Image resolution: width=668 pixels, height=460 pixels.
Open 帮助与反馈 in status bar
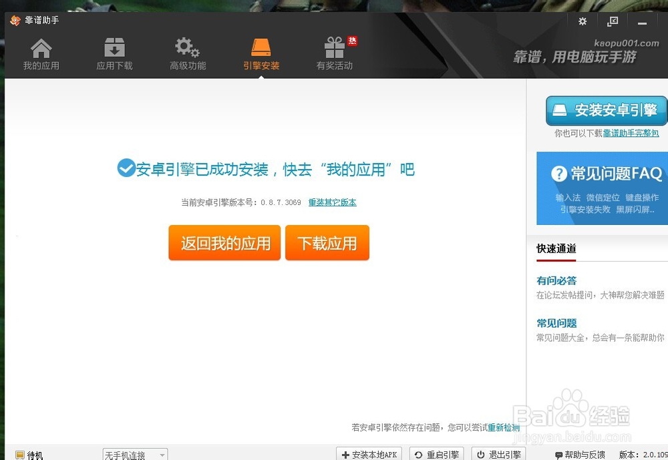[580, 455]
